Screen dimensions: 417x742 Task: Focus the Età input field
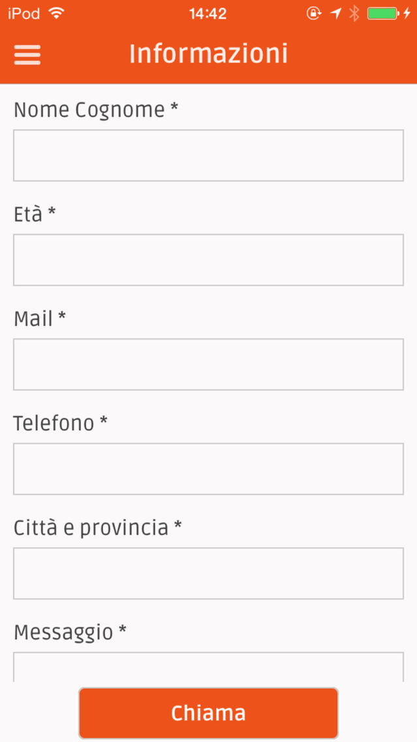[x=209, y=260]
